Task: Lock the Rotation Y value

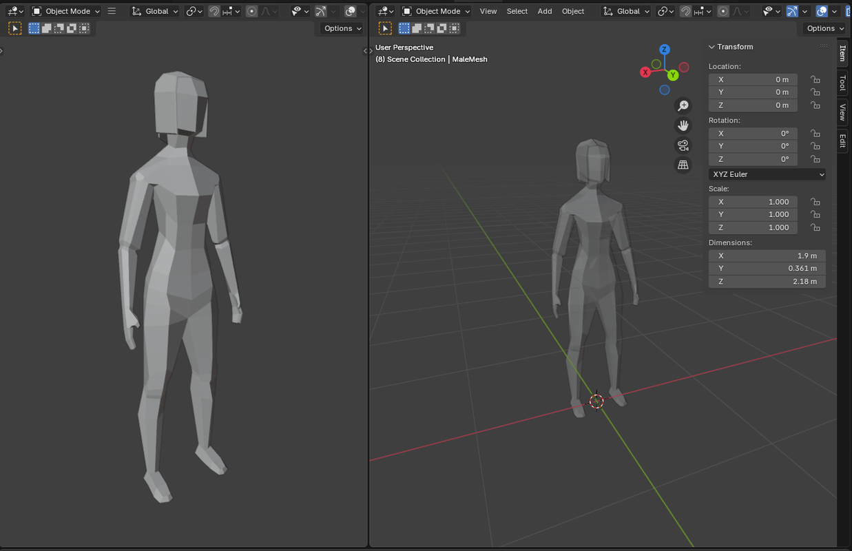Action: point(815,146)
